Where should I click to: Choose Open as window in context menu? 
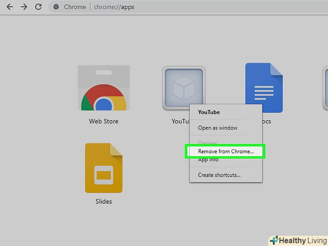point(226,128)
